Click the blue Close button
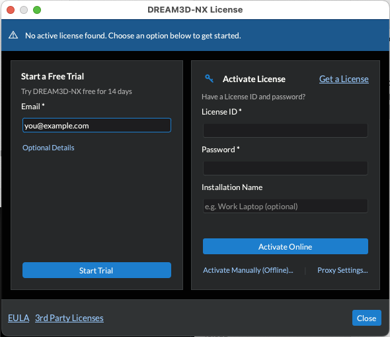Screen dimensions: 390x337 tap(367, 318)
